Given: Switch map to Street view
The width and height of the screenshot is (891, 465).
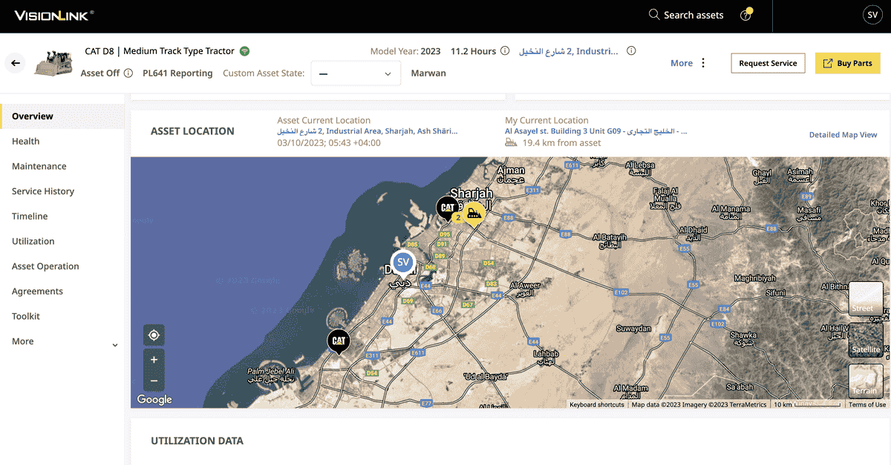Looking at the screenshot, I should 865,298.
